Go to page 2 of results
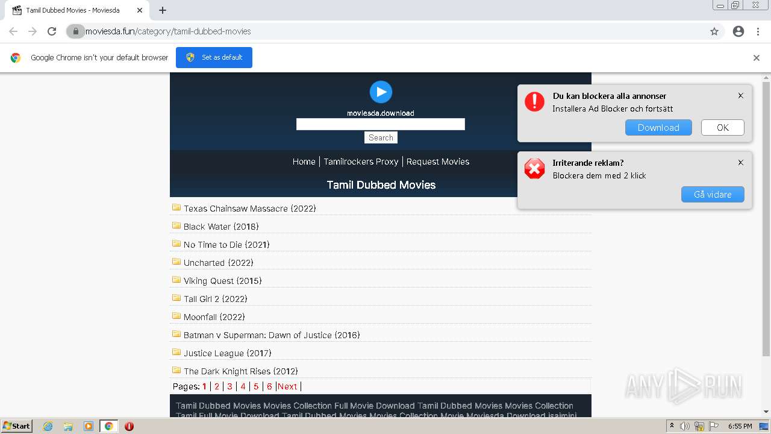 pyautogui.click(x=217, y=386)
